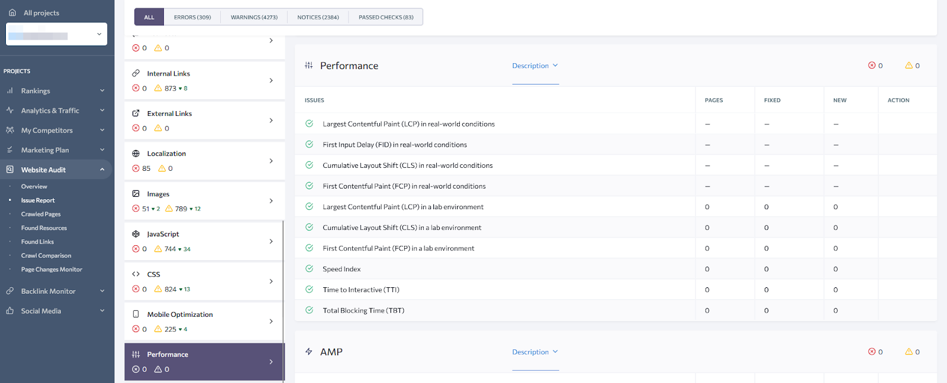The image size is (947, 383).
Task: Expand the Performance Description dropdown
Action: pyautogui.click(x=535, y=66)
